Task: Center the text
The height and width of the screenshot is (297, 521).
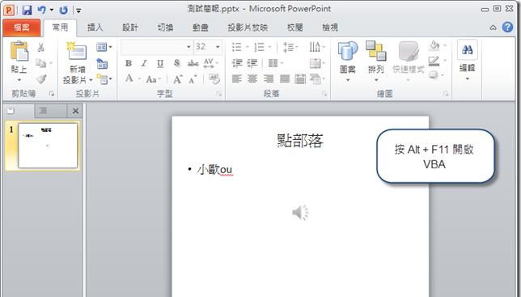Action: (252, 79)
